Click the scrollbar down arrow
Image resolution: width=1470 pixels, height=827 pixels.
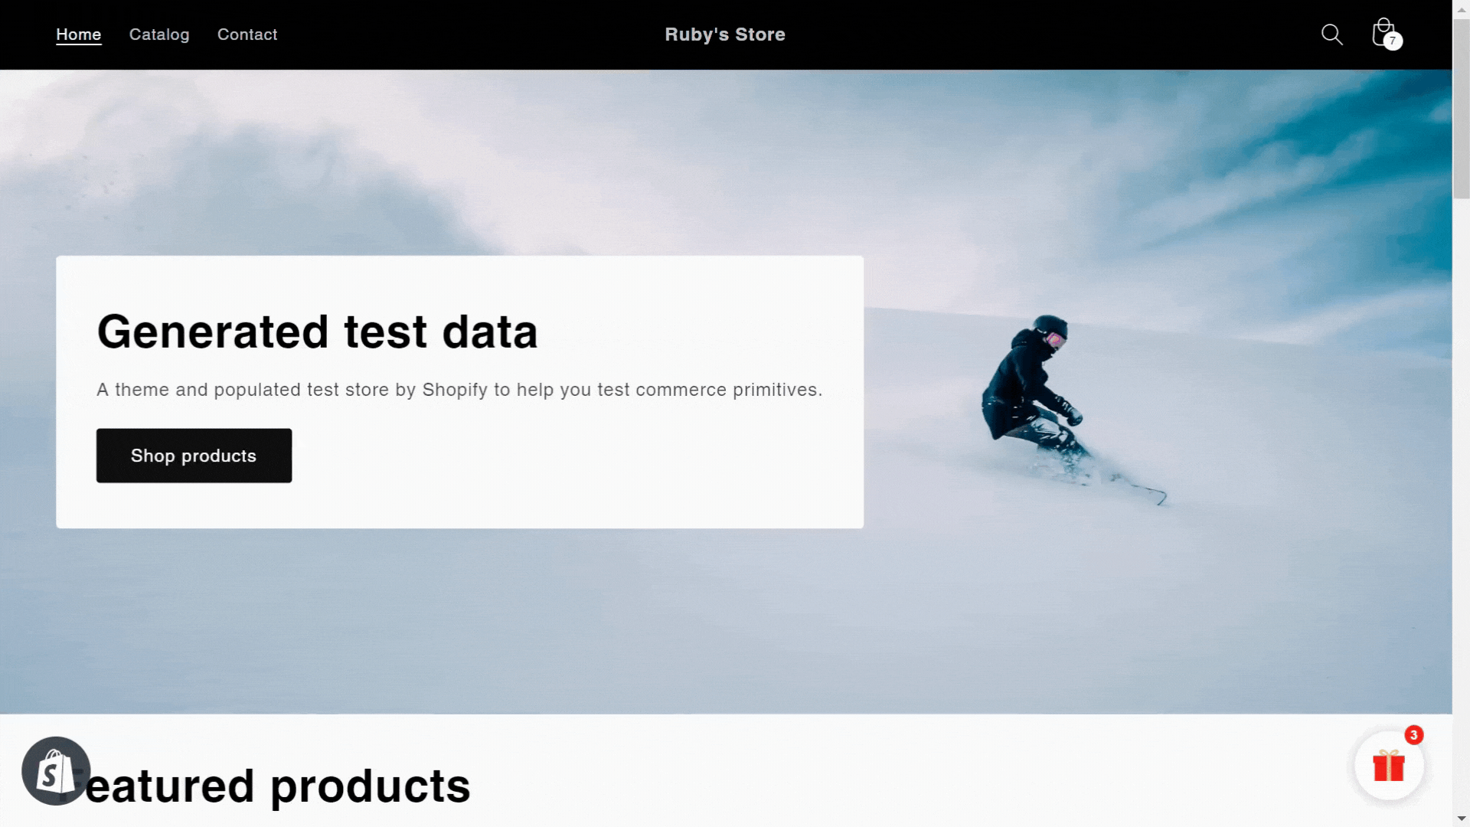1461,819
